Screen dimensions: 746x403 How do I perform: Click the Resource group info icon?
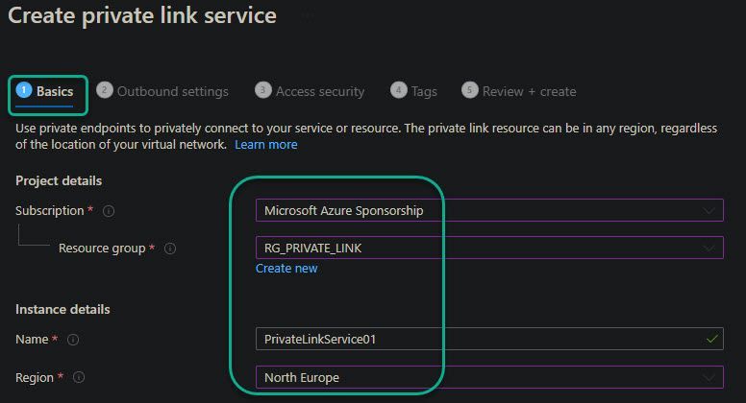click(x=170, y=249)
